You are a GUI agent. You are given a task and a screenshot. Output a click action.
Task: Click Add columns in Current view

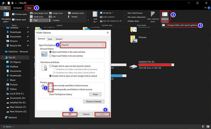coord(108,17)
